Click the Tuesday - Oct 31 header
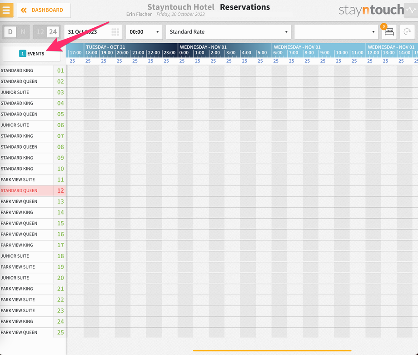Viewport: 418px width, 355px height. [x=105, y=47]
